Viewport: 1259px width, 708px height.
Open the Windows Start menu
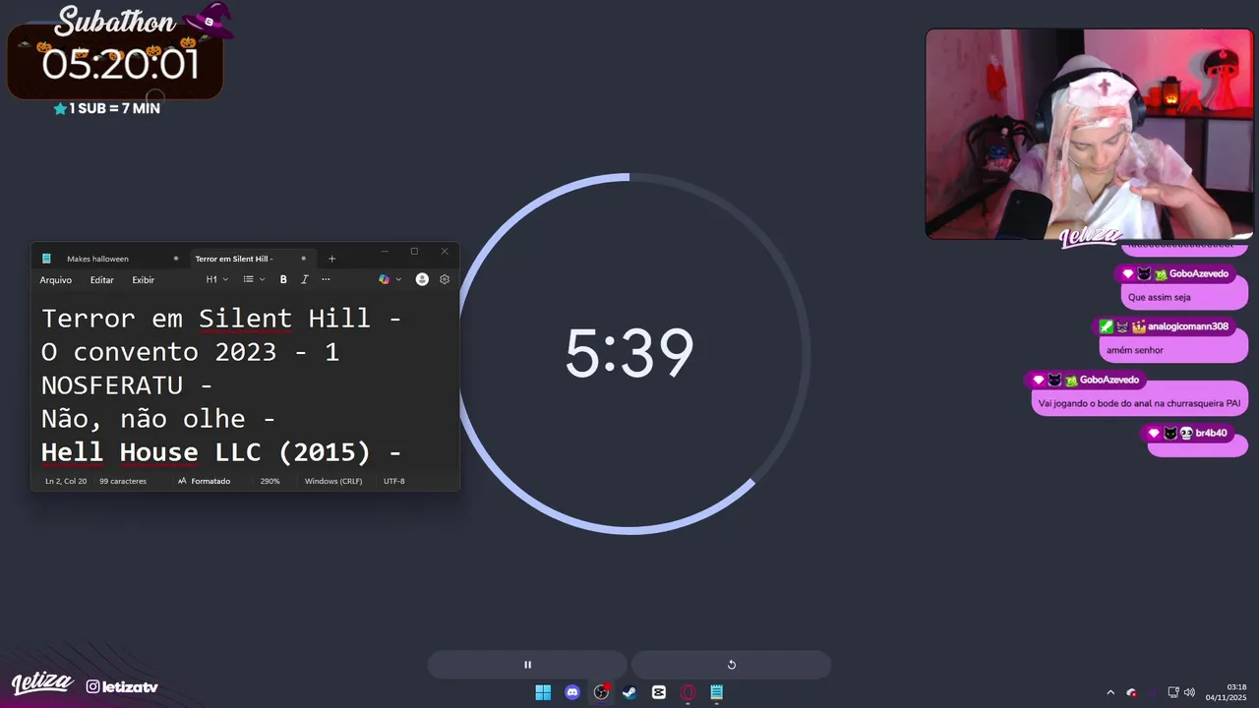click(x=543, y=692)
